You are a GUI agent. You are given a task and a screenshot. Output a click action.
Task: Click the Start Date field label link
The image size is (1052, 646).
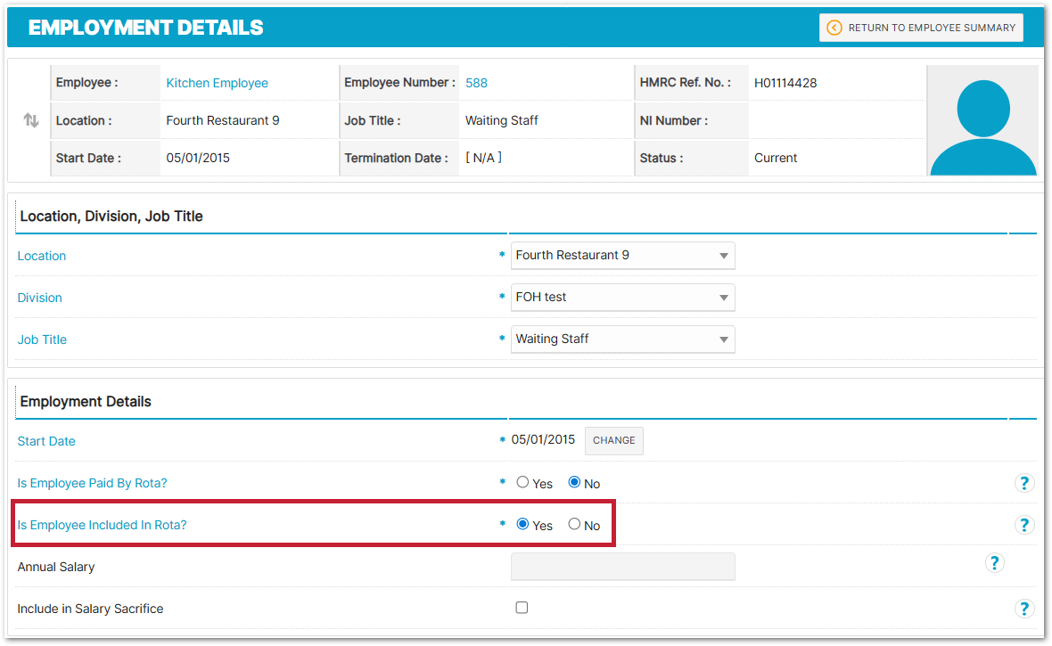[x=46, y=441]
